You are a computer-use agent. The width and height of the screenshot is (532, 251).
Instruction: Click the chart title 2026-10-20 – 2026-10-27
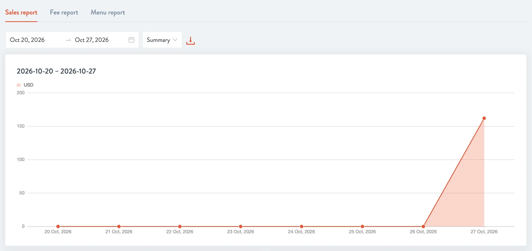click(x=56, y=71)
